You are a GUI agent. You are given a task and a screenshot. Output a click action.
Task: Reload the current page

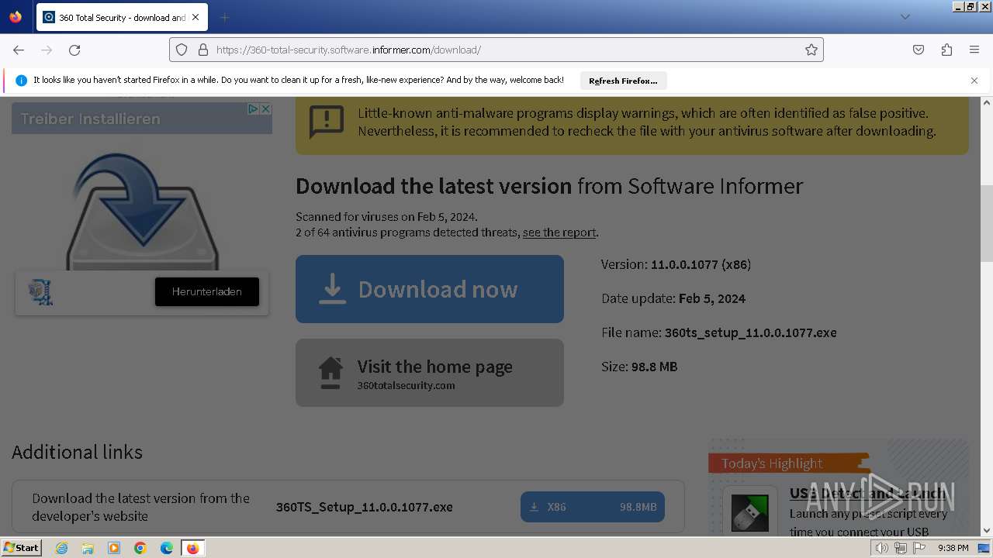74,50
